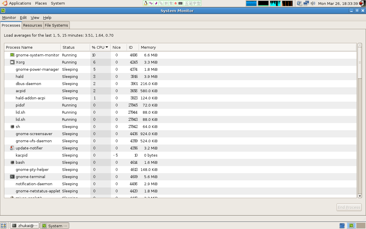Screen dimensions: 366x229
Task: Sort by Process Name column
Action: click(x=32, y=47)
